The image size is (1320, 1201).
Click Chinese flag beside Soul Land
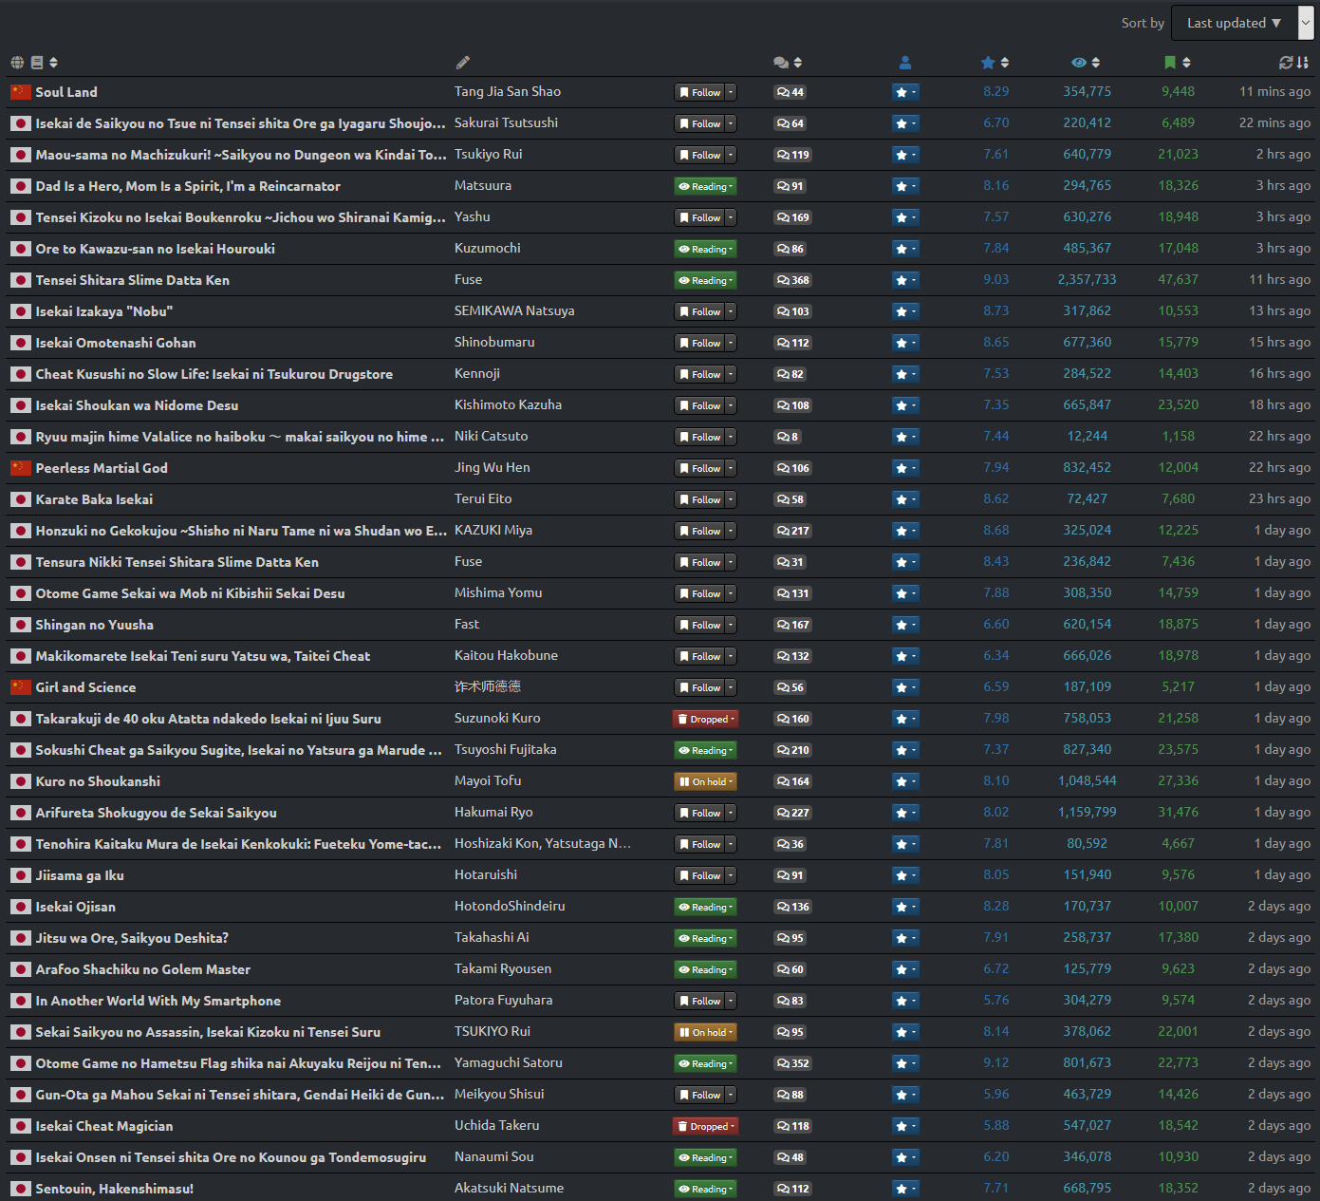coord(21,92)
